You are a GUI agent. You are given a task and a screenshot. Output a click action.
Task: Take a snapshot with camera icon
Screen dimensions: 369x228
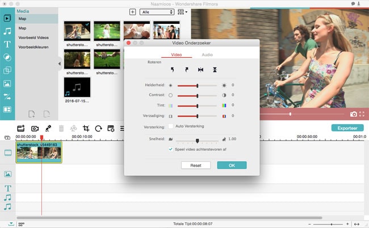(x=353, y=114)
